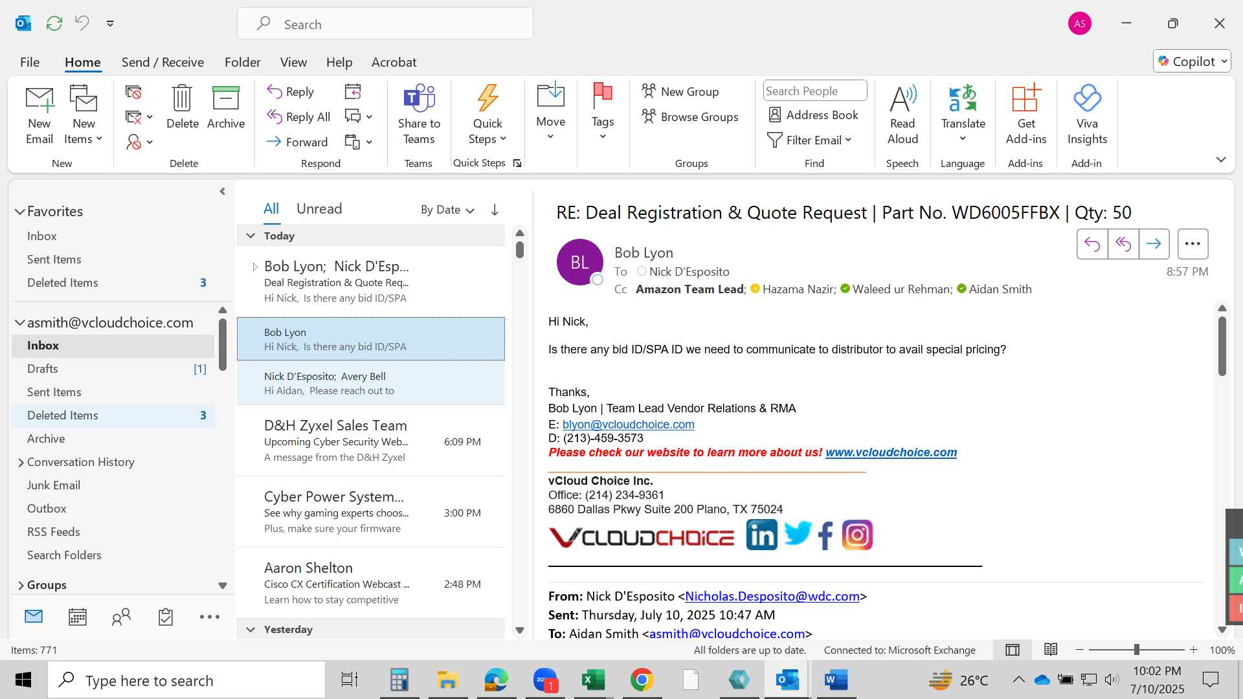Show Unread messages only
The image size is (1243, 699).
pos(319,208)
